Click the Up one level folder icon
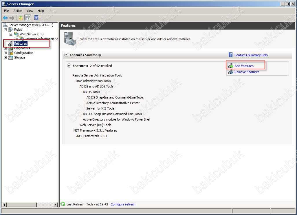Screen dimensions: 297x215 pyautogui.click(x=21, y=18)
